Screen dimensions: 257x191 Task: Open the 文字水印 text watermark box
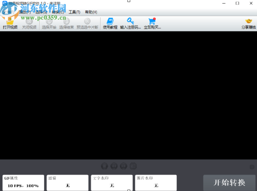(x=112, y=183)
